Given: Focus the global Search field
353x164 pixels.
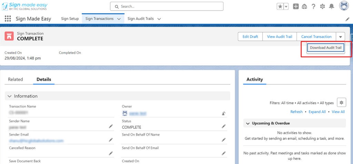Looking at the screenshot, I should point(167,7).
